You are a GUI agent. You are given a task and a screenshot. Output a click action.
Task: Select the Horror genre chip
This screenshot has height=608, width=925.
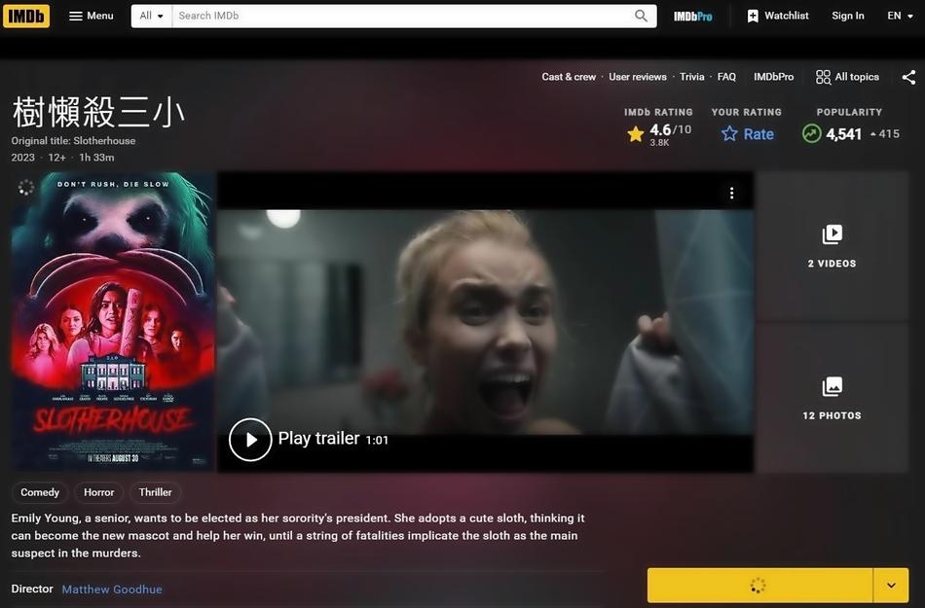point(98,492)
